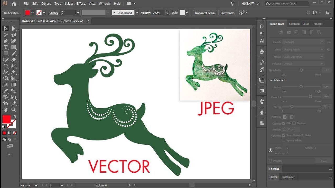Select the Zoom tool

14,110
